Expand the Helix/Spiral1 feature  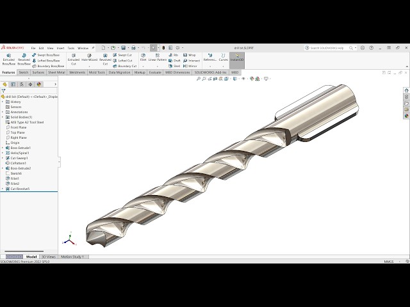click(3, 153)
